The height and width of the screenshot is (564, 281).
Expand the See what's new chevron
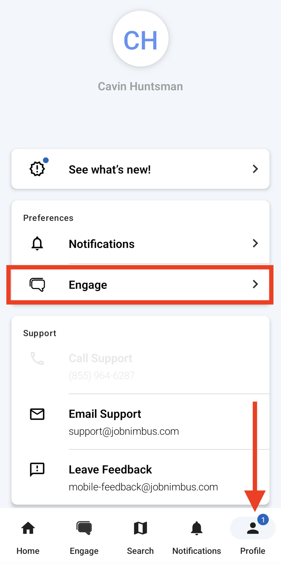pos(255,169)
